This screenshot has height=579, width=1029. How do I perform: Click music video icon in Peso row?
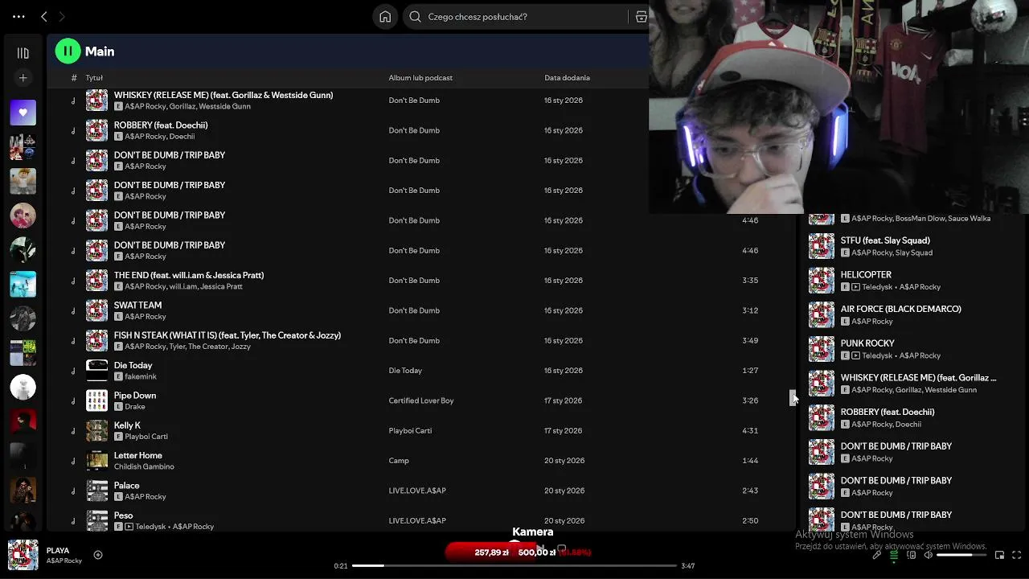129,527
